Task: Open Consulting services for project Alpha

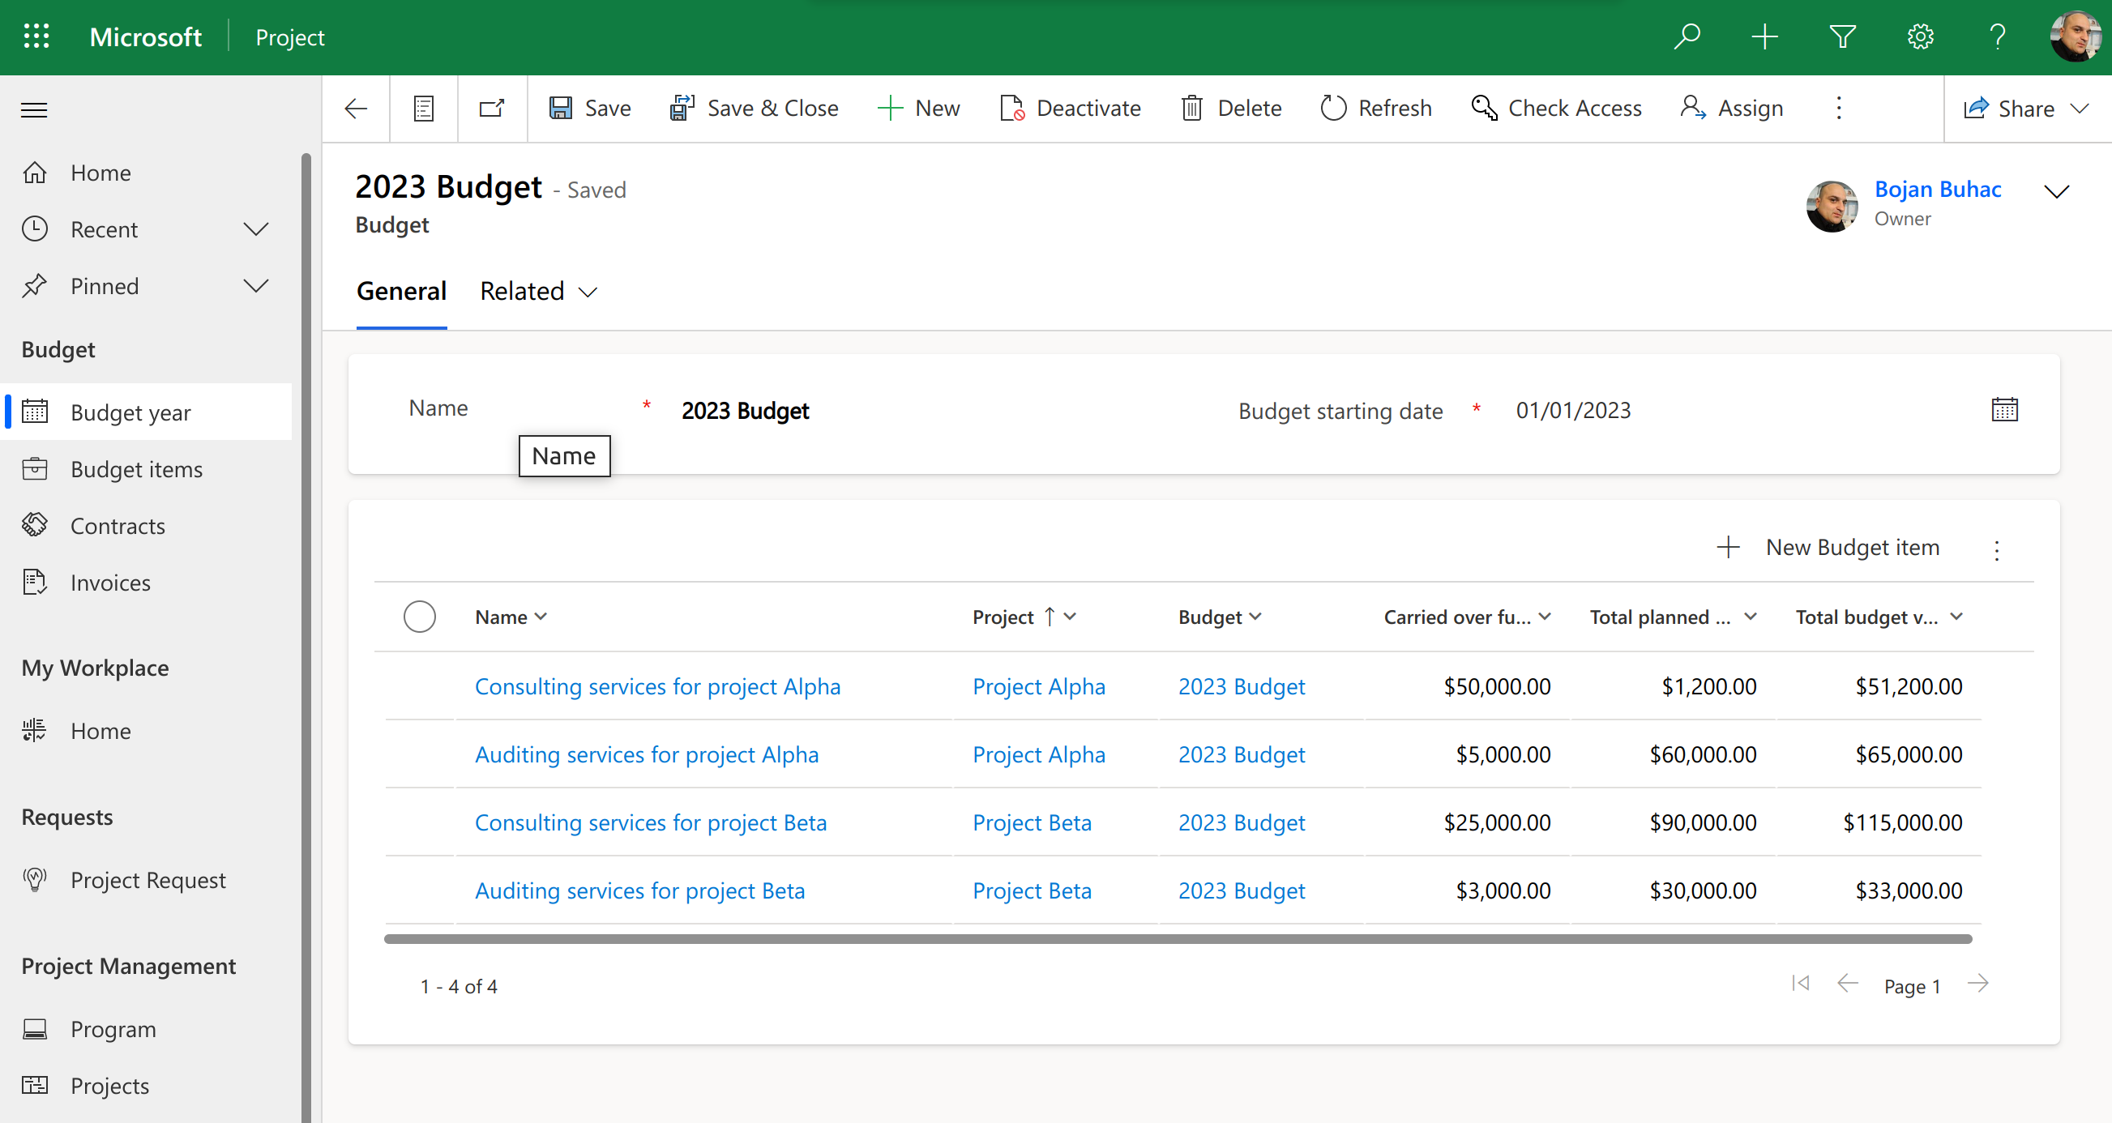Action: (657, 687)
